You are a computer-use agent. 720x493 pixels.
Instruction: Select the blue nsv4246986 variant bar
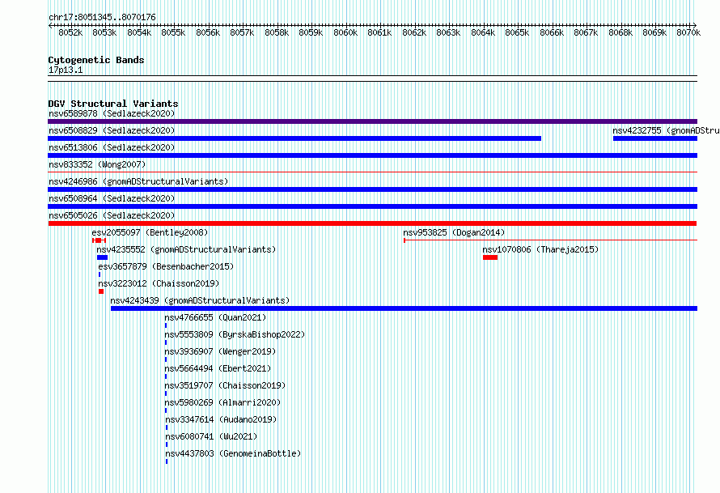click(372, 189)
